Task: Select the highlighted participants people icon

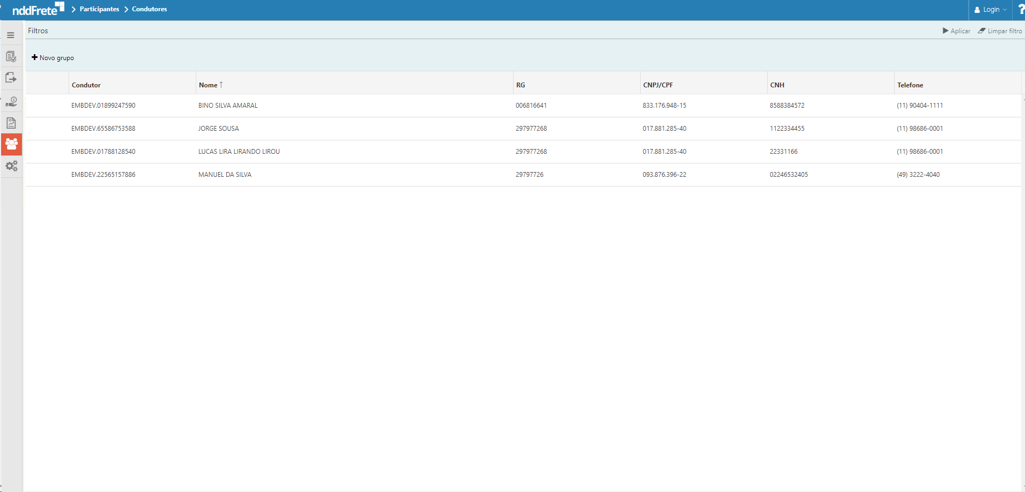Action: coord(11,144)
